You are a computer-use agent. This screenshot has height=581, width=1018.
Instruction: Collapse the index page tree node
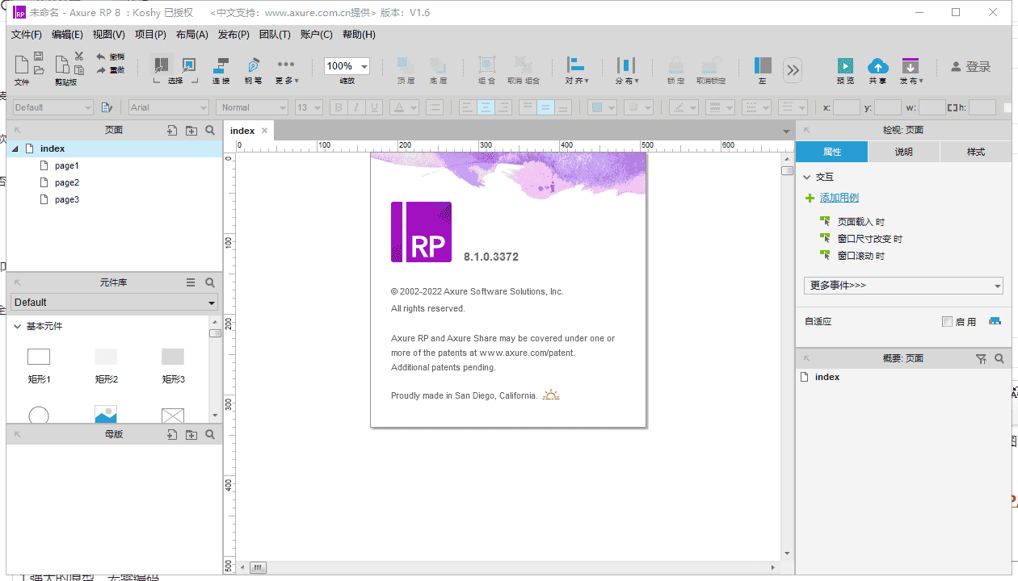[15, 149]
